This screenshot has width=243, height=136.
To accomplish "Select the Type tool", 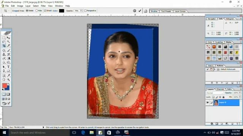I will 8,67.
